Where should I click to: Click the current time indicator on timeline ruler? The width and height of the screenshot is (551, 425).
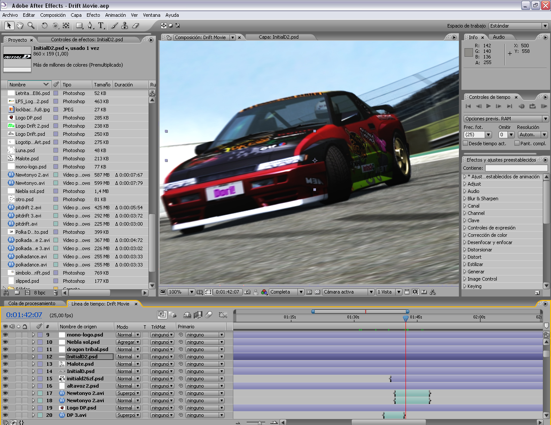coord(406,318)
